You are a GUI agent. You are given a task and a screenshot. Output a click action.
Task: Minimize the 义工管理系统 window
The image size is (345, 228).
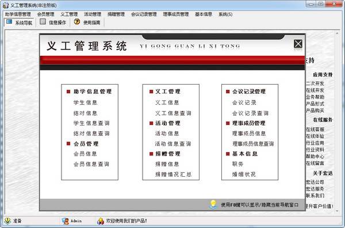point(311,4)
